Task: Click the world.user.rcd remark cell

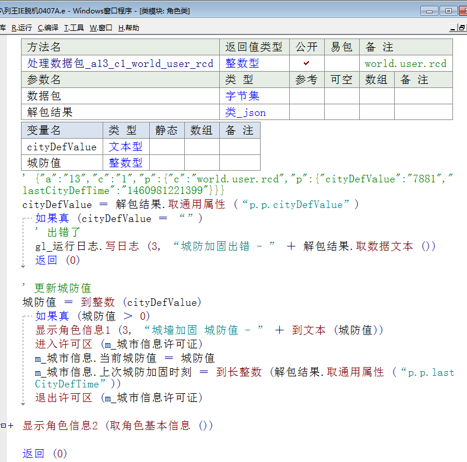Action: click(405, 64)
